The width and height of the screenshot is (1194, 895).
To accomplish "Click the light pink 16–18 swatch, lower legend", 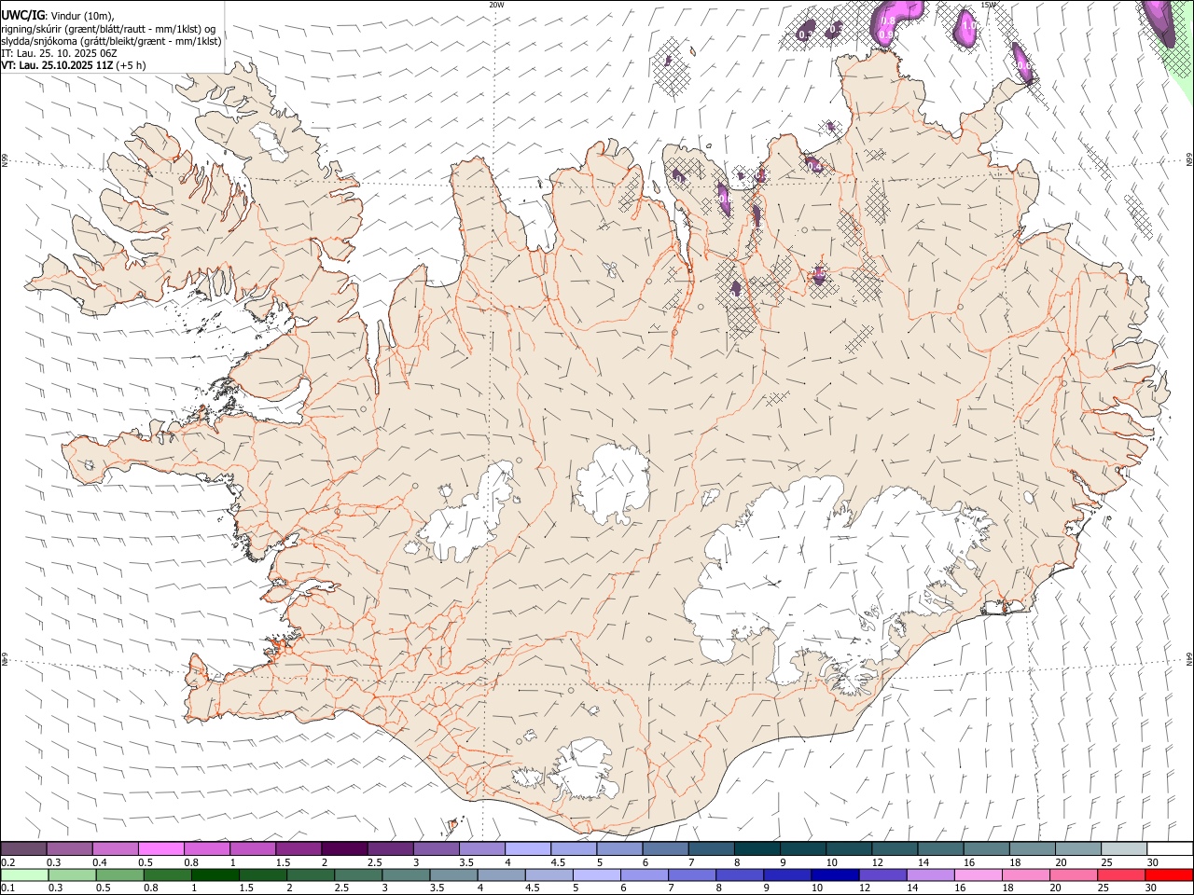I will [x=978, y=875].
